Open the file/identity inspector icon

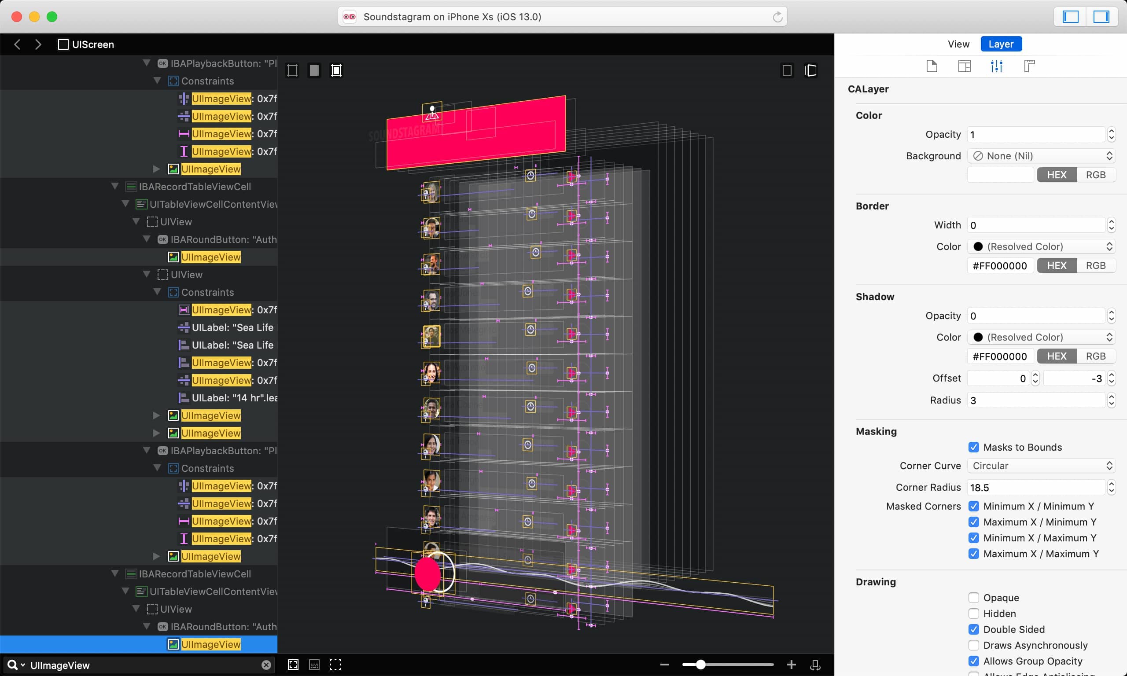(932, 66)
